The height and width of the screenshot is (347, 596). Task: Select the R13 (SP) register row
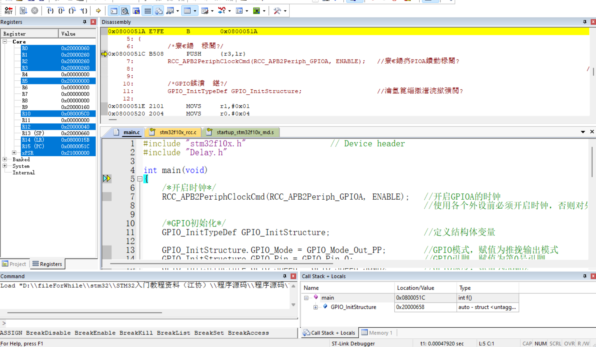click(x=58, y=133)
